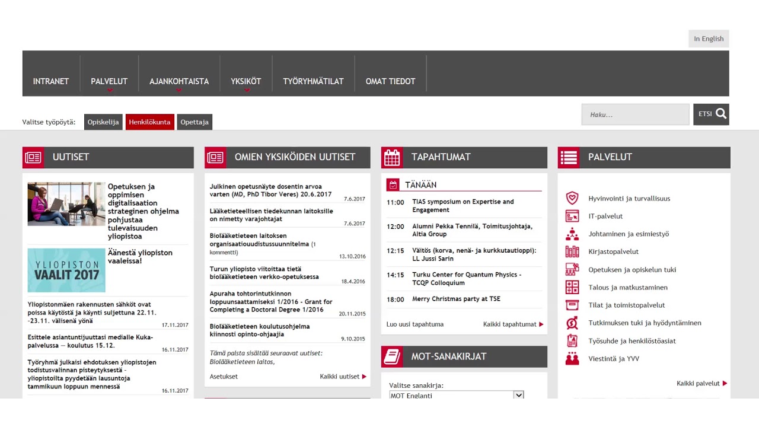This screenshot has height=427, width=759.
Task: Open the student with laptop news thumbnail
Action: (66, 204)
